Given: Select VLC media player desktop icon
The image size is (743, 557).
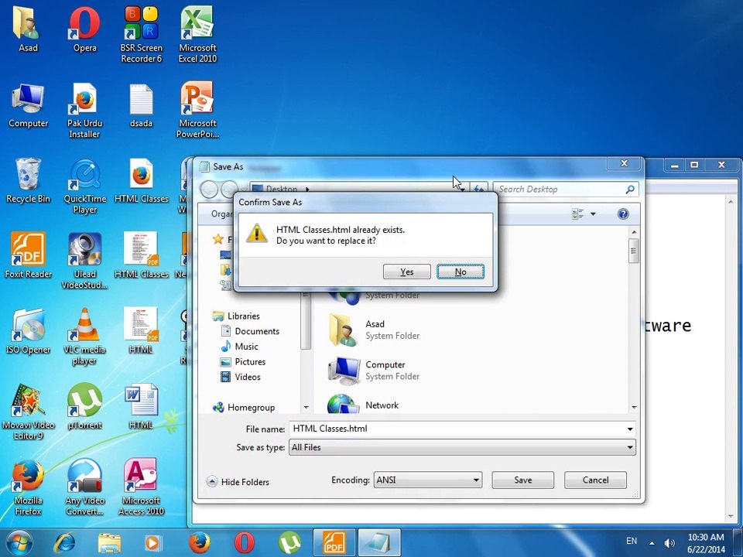Looking at the screenshot, I should [x=84, y=337].
